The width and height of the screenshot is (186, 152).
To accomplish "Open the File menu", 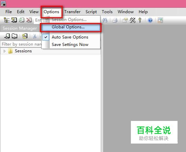I will click(8, 12).
